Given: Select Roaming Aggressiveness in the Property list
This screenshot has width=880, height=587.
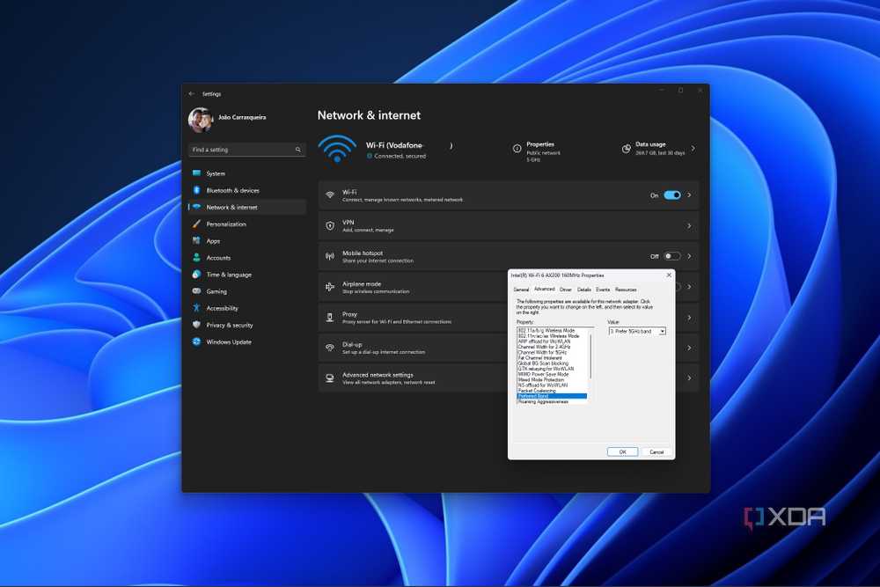Looking at the screenshot, I should 543,402.
